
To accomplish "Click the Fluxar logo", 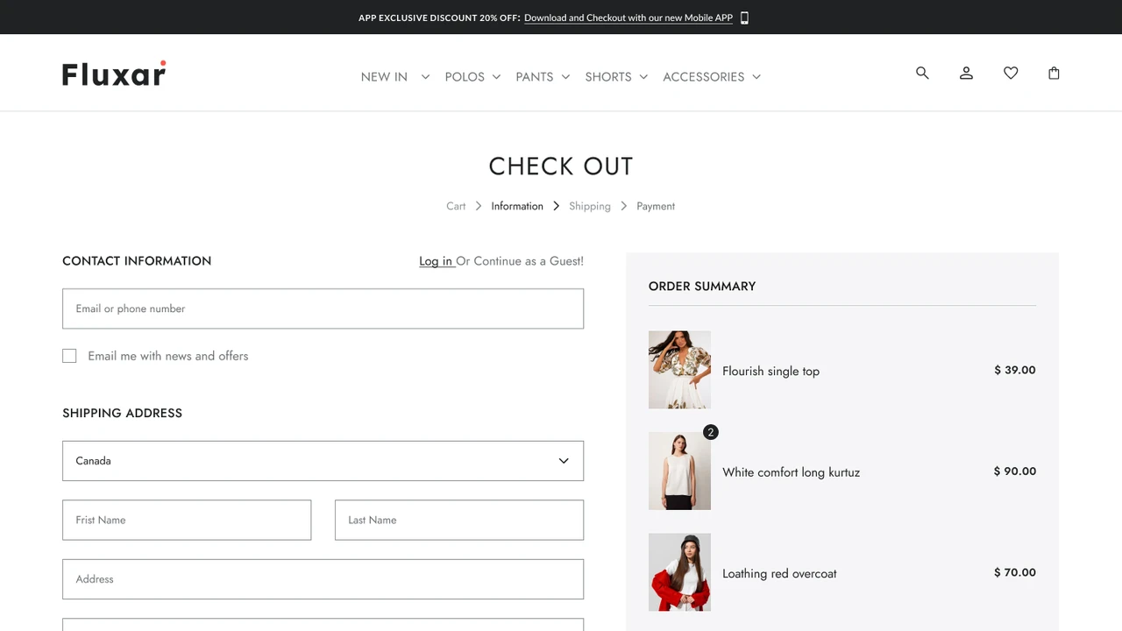I will click(x=114, y=74).
